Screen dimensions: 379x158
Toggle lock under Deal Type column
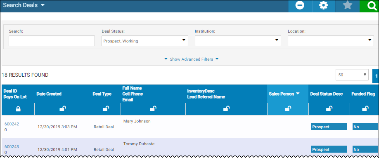106,109
